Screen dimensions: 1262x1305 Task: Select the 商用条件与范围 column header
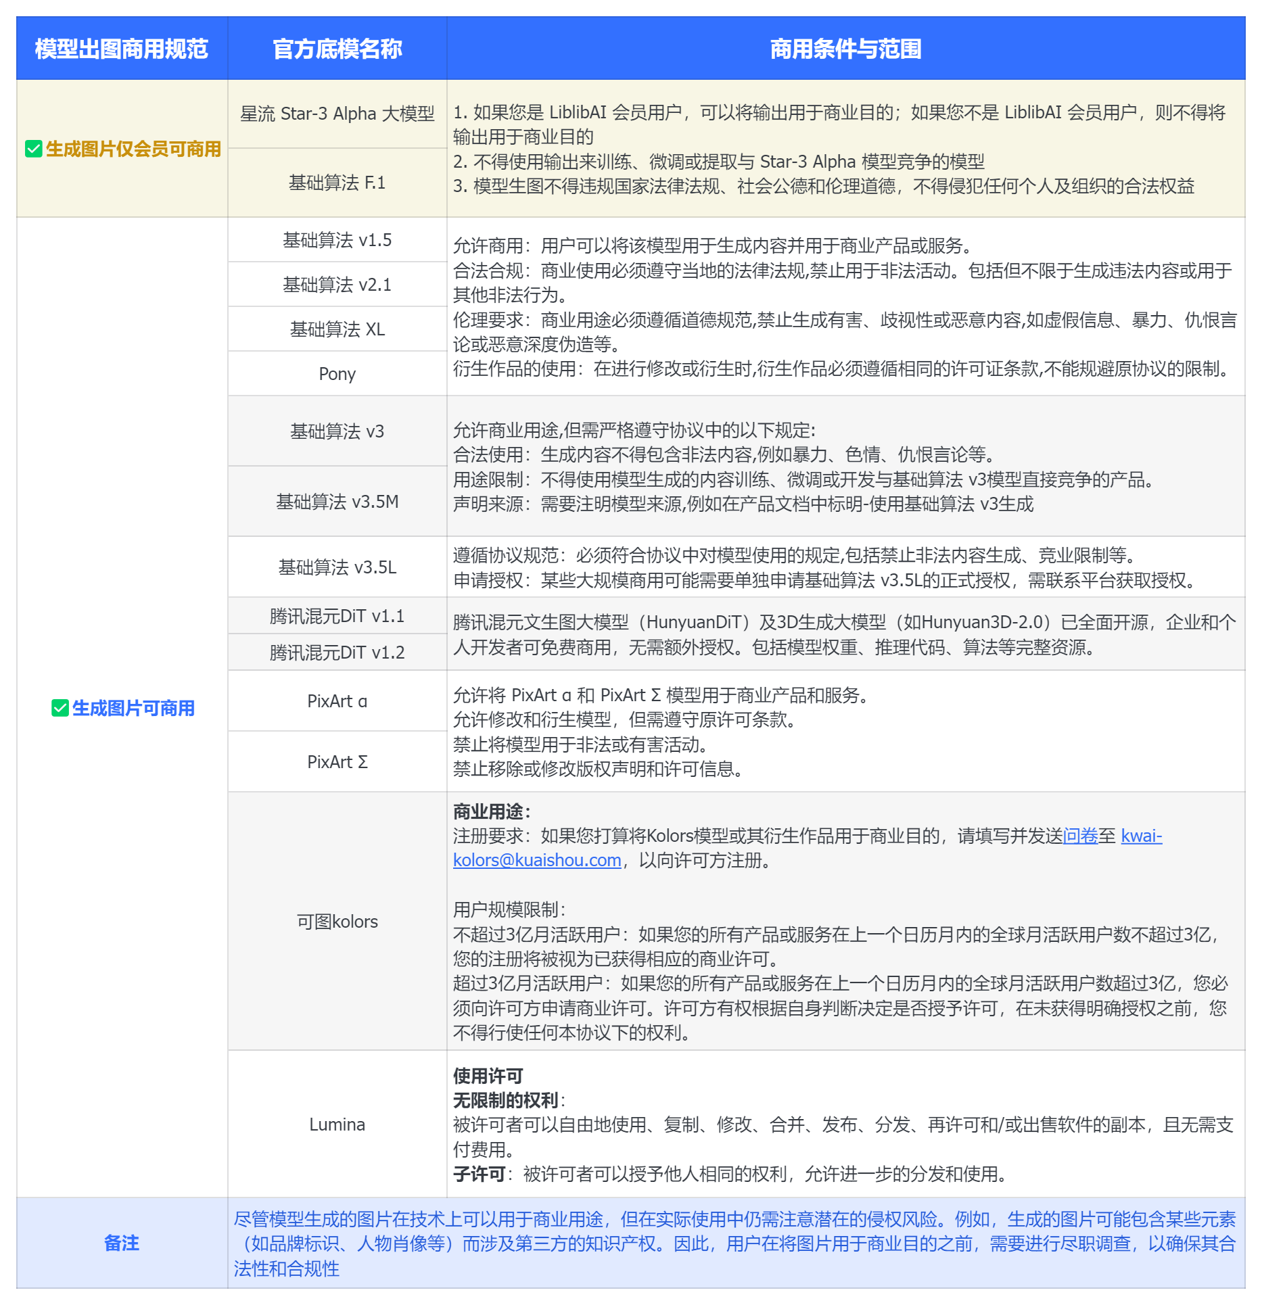coord(845,49)
